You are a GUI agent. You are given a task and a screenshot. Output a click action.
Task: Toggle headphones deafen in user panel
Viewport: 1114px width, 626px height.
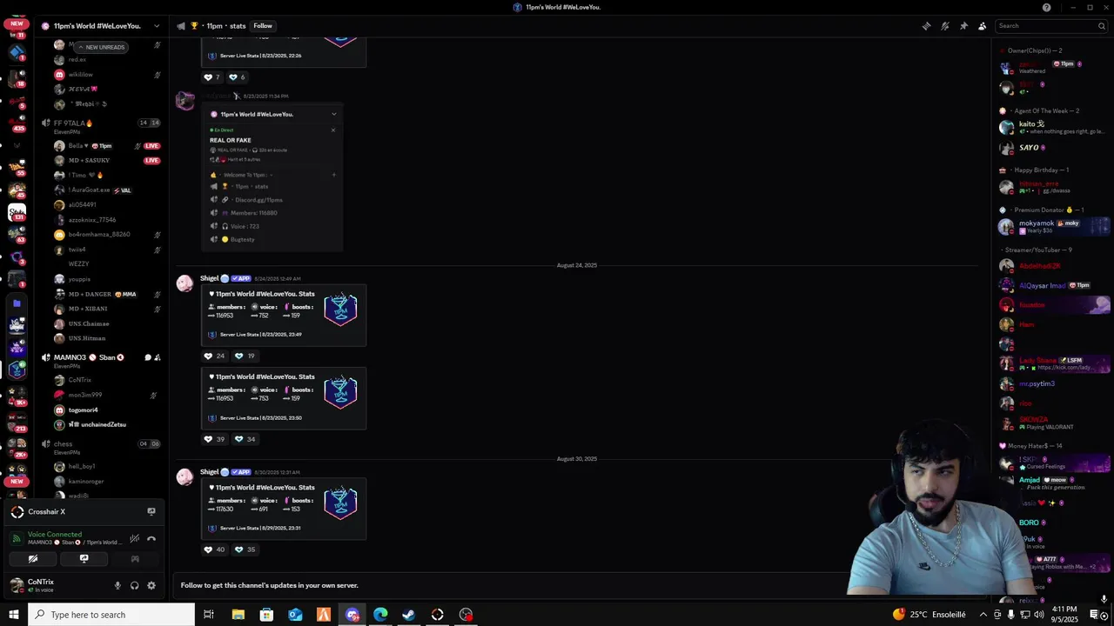coord(134,585)
